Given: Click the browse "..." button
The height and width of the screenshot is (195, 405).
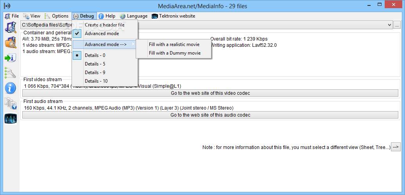Looking at the screenshot, I should coord(397,25).
